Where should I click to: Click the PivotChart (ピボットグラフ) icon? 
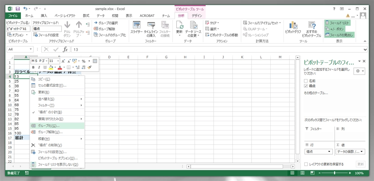click(x=293, y=28)
